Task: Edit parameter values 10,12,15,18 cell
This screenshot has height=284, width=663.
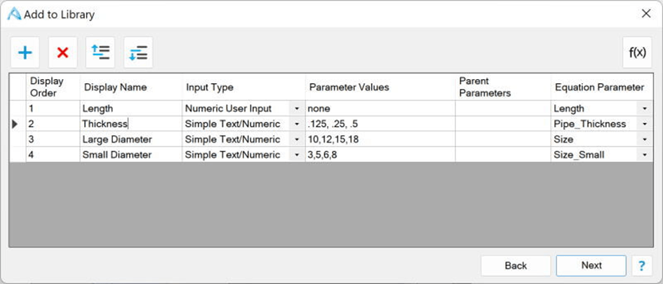Action: (x=379, y=140)
